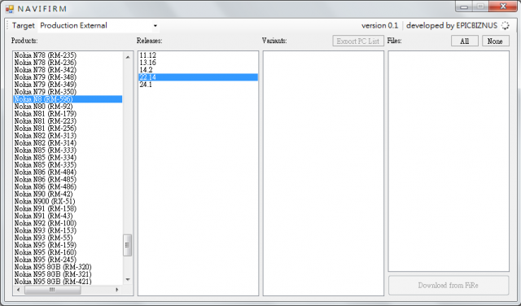Select release 24.1
521x306 pixels.
coord(198,85)
